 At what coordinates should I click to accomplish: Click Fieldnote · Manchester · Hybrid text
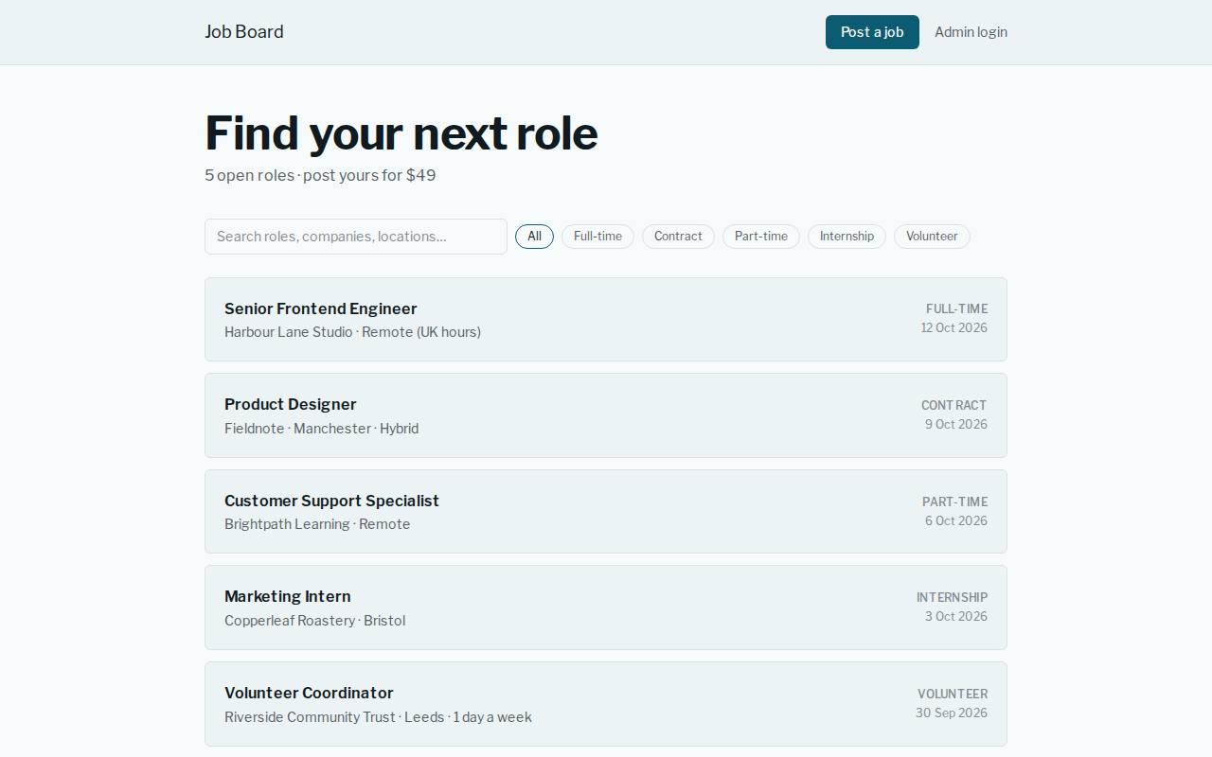pyautogui.click(x=321, y=429)
